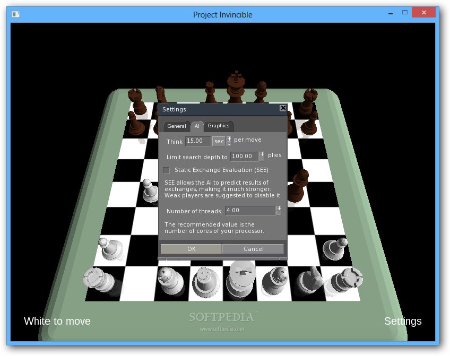Viewport: 450px width, 356px height.
Task: Increase search depth plies with plus
Action: (262, 154)
